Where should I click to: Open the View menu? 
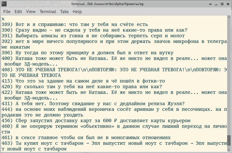click(31, 12)
